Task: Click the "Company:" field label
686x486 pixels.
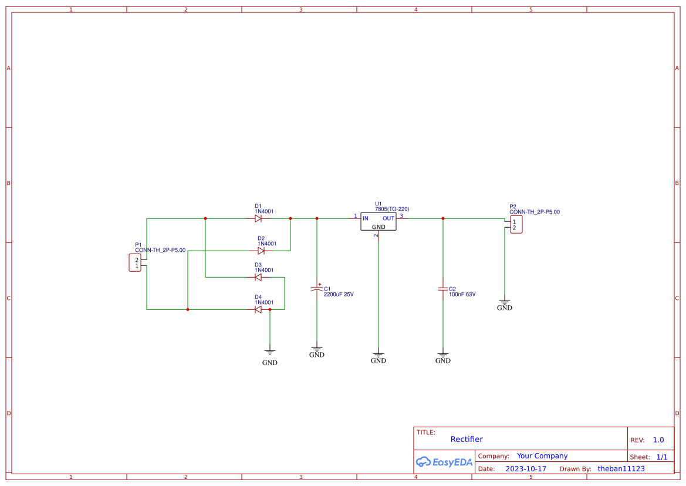Action: [x=494, y=456]
